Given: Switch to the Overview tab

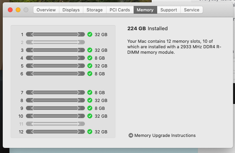Looking at the screenshot, I should point(46,10).
